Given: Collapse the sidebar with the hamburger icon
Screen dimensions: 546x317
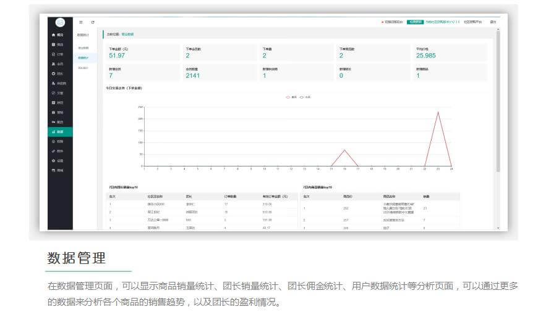Looking at the screenshot, I should click(x=80, y=22).
